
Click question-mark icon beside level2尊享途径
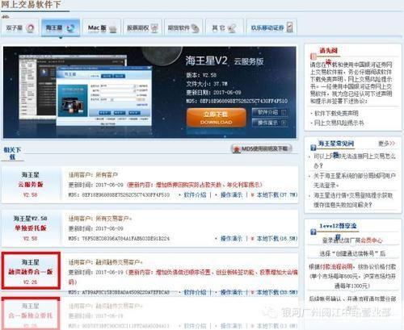(313, 232)
